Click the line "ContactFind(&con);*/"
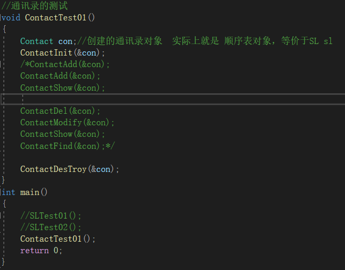The height and width of the screenshot is (270, 345). coord(68,146)
